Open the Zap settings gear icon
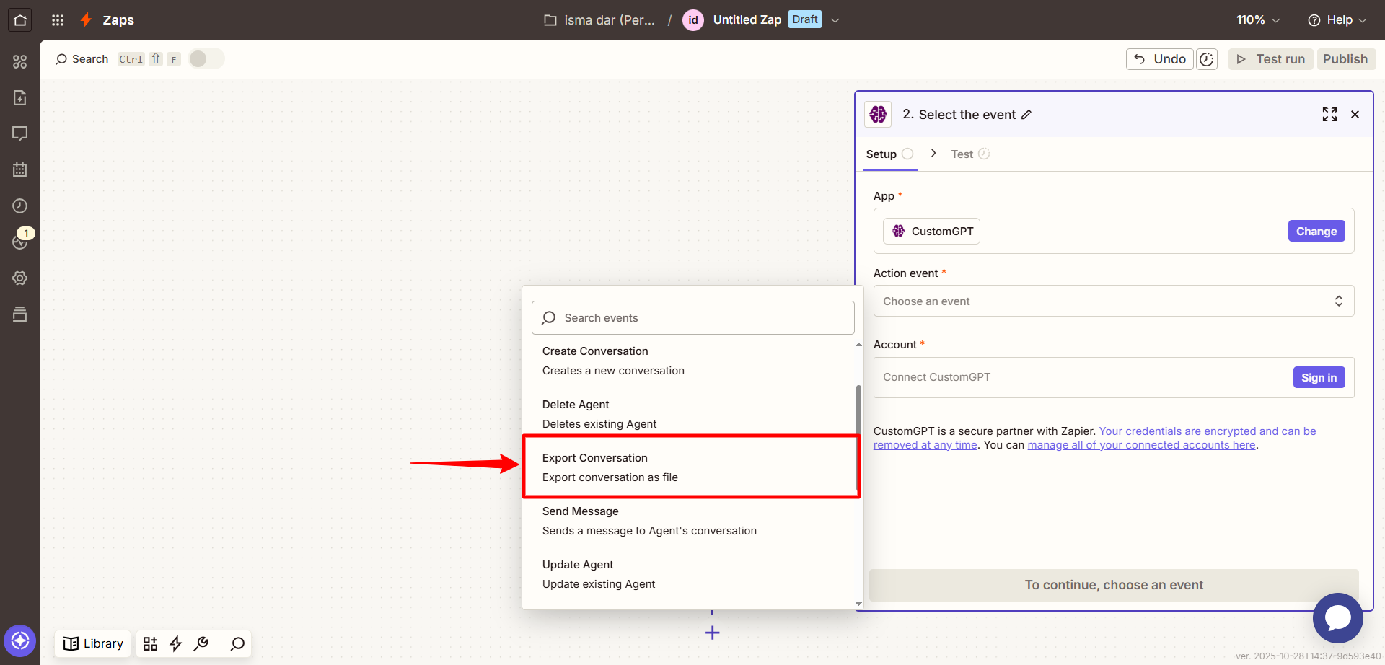 point(20,278)
